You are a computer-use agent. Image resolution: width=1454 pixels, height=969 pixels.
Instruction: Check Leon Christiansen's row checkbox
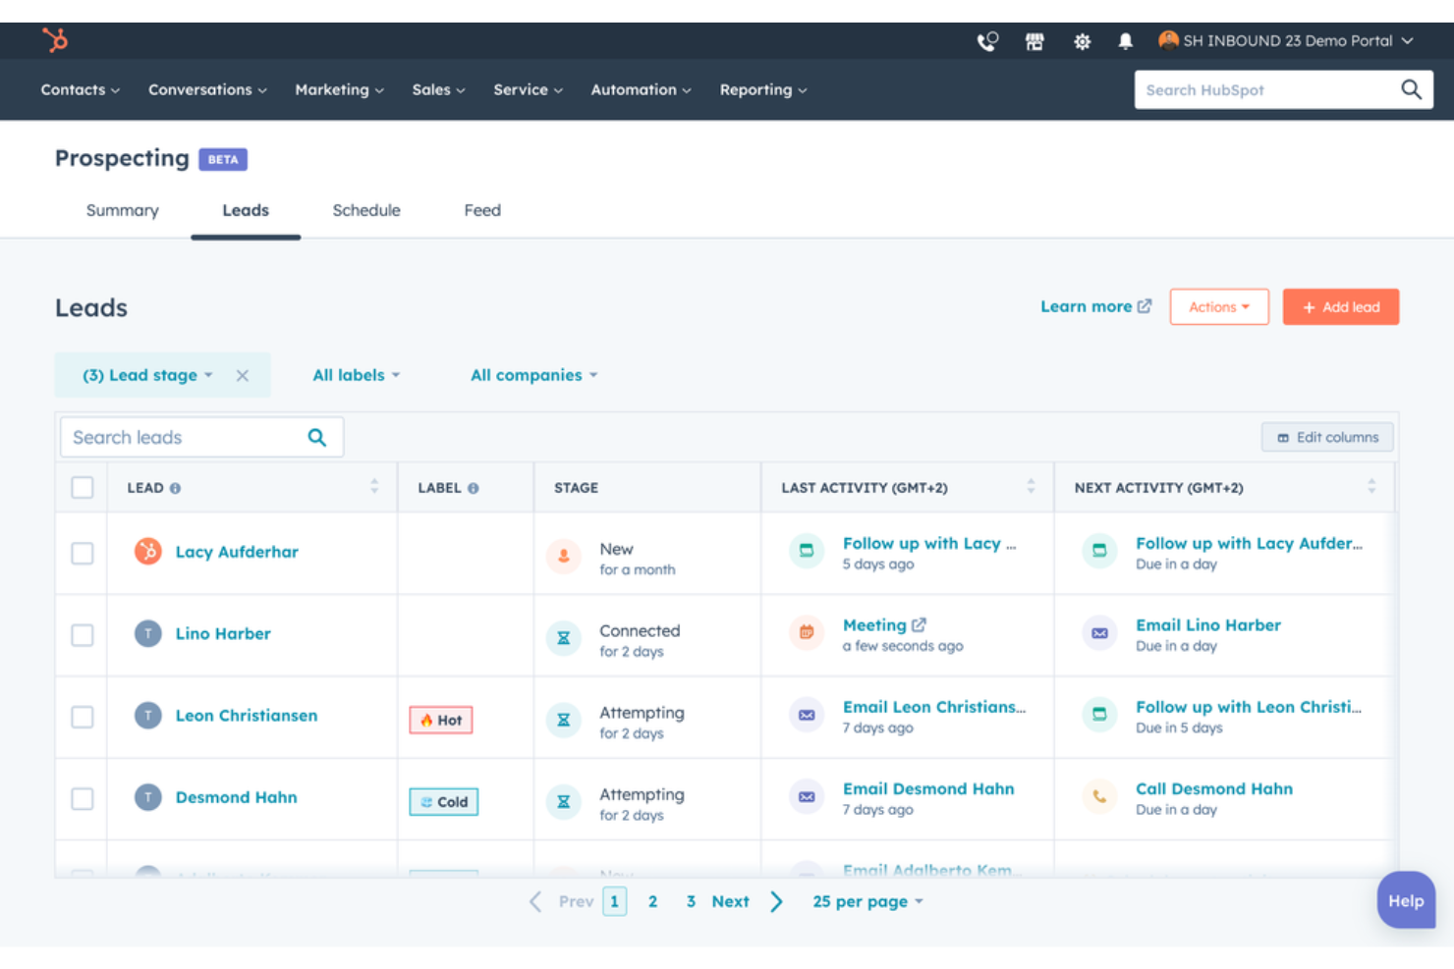tap(83, 716)
